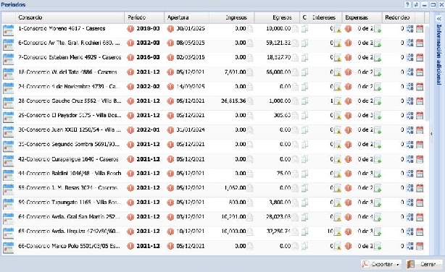Sort by the Expensas column header
Screen dimensions: 445x272
(362, 17)
